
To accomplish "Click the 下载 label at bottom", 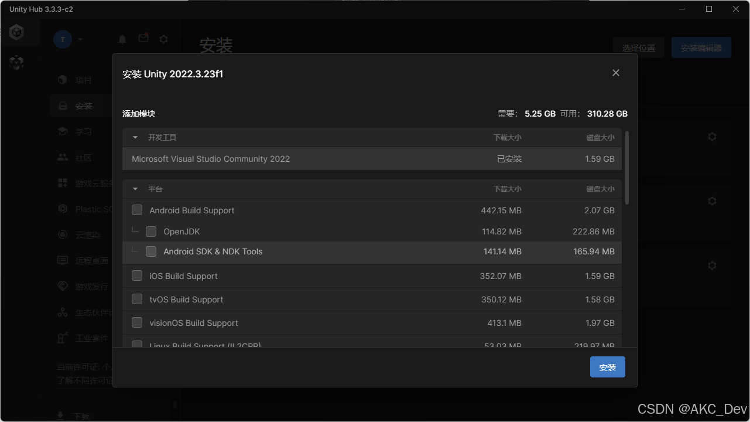I will pos(82,416).
